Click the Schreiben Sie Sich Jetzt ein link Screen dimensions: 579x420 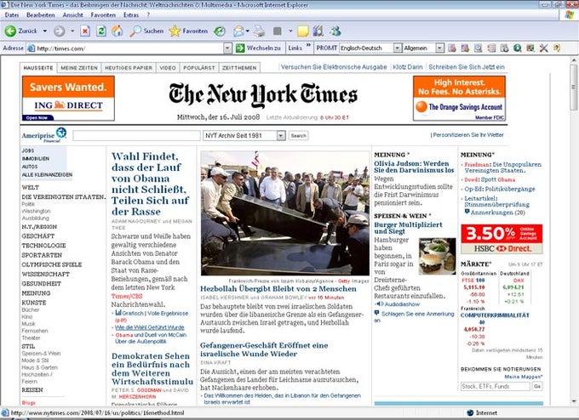(x=467, y=67)
